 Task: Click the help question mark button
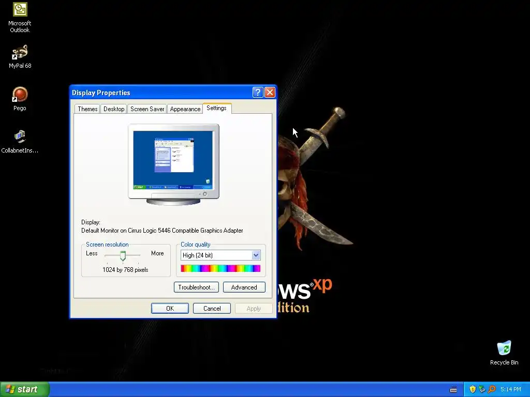click(x=258, y=92)
